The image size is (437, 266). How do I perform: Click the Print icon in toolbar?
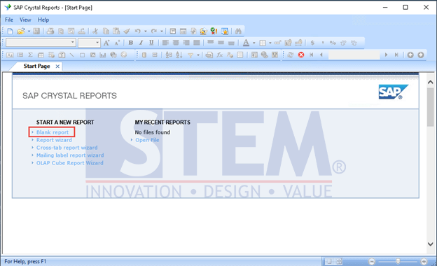[x=50, y=31]
